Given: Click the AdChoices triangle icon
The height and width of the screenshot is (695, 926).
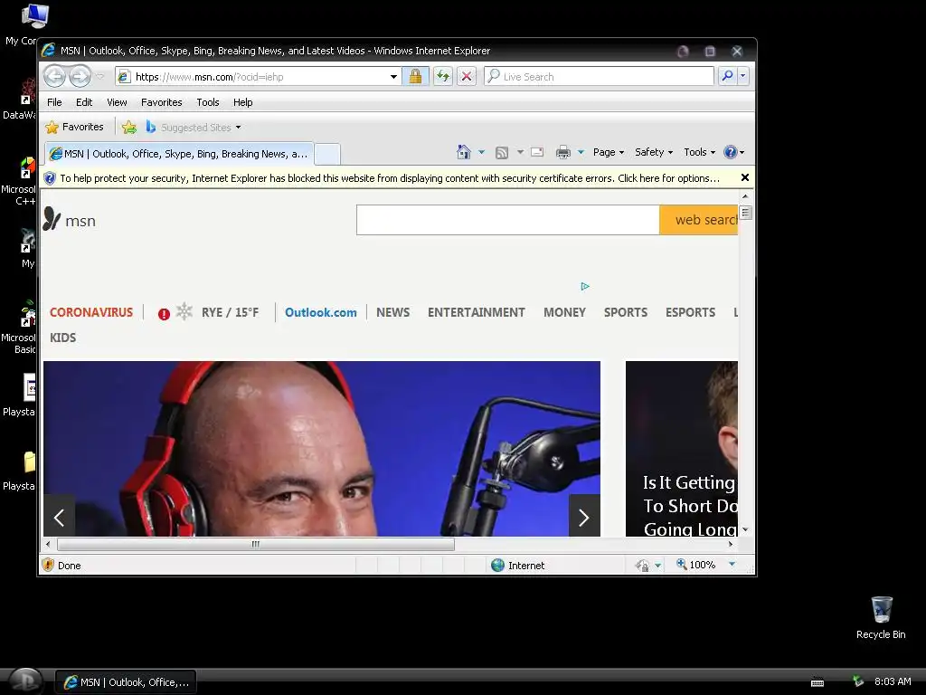Looking at the screenshot, I should [x=585, y=286].
